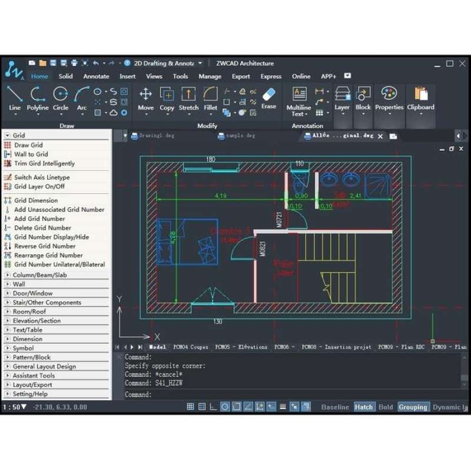471x471 pixels.
Task: Switch to the Annotate ribbon tab
Action: pyautogui.click(x=96, y=76)
